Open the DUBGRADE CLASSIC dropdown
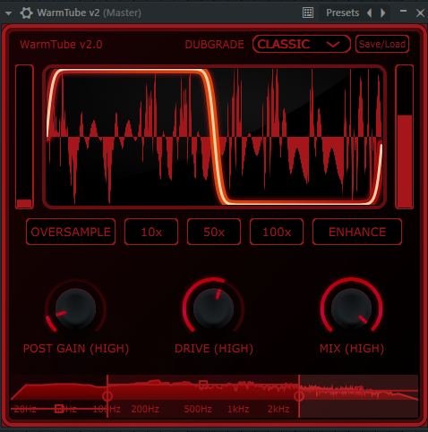 (302, 44)
